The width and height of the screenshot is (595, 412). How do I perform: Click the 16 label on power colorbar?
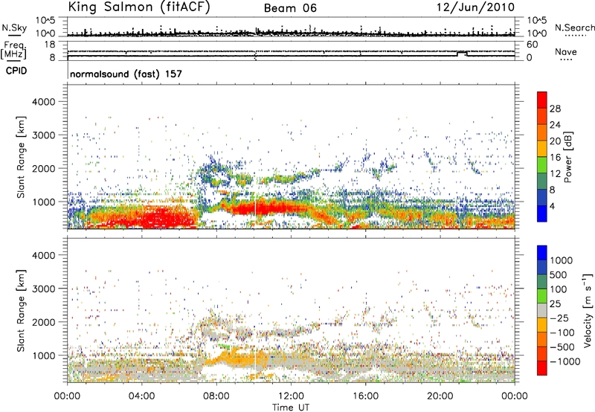[x=555, y=158]
